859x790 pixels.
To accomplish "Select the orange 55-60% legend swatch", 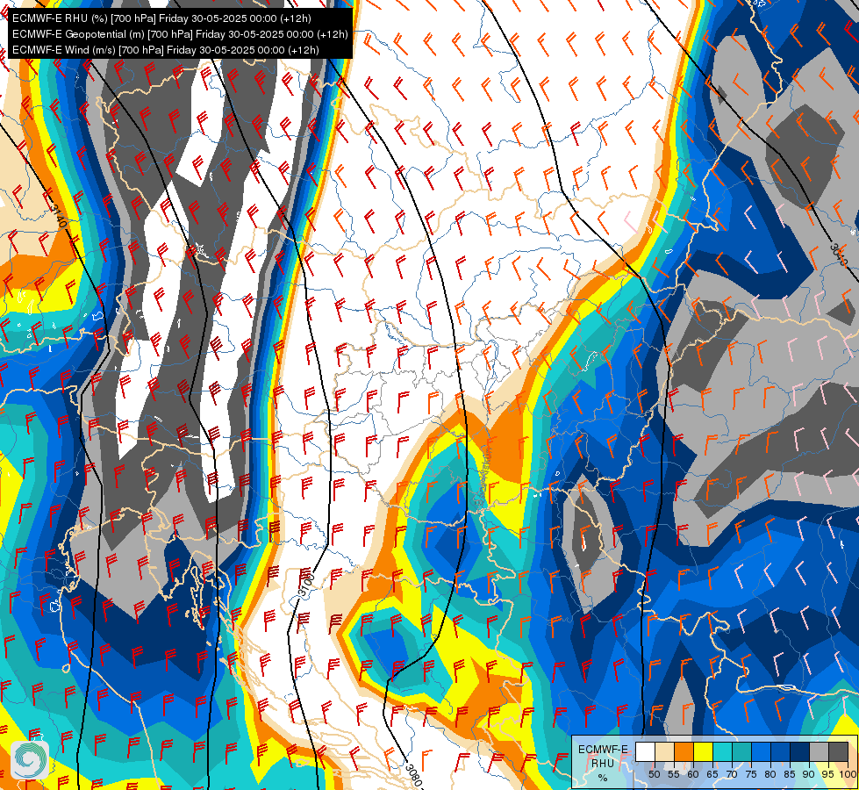I will click(684, 751).
